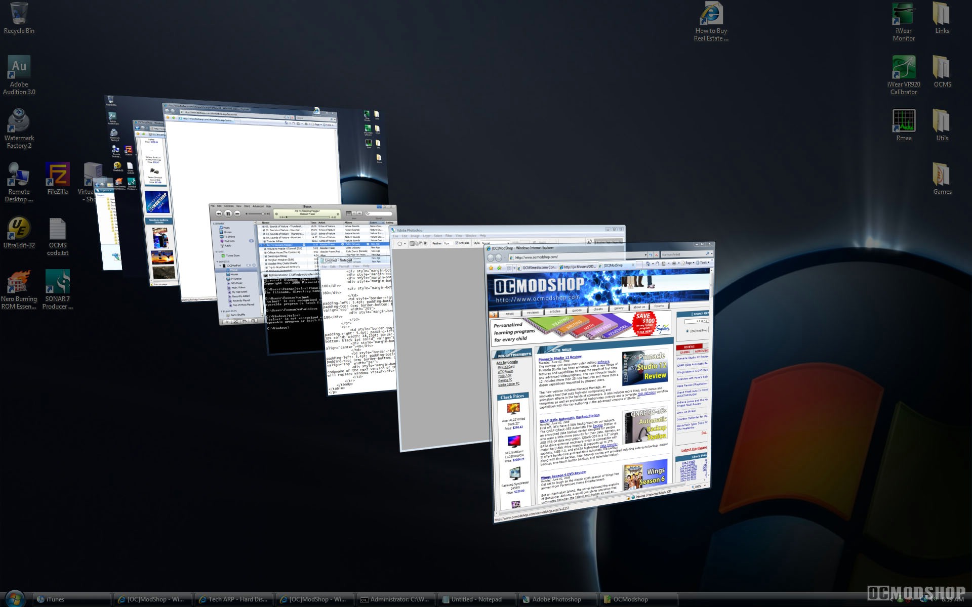
Task: Launch FileZilla from the desktop
Action: pyautogui.click(x=57, y=179)
